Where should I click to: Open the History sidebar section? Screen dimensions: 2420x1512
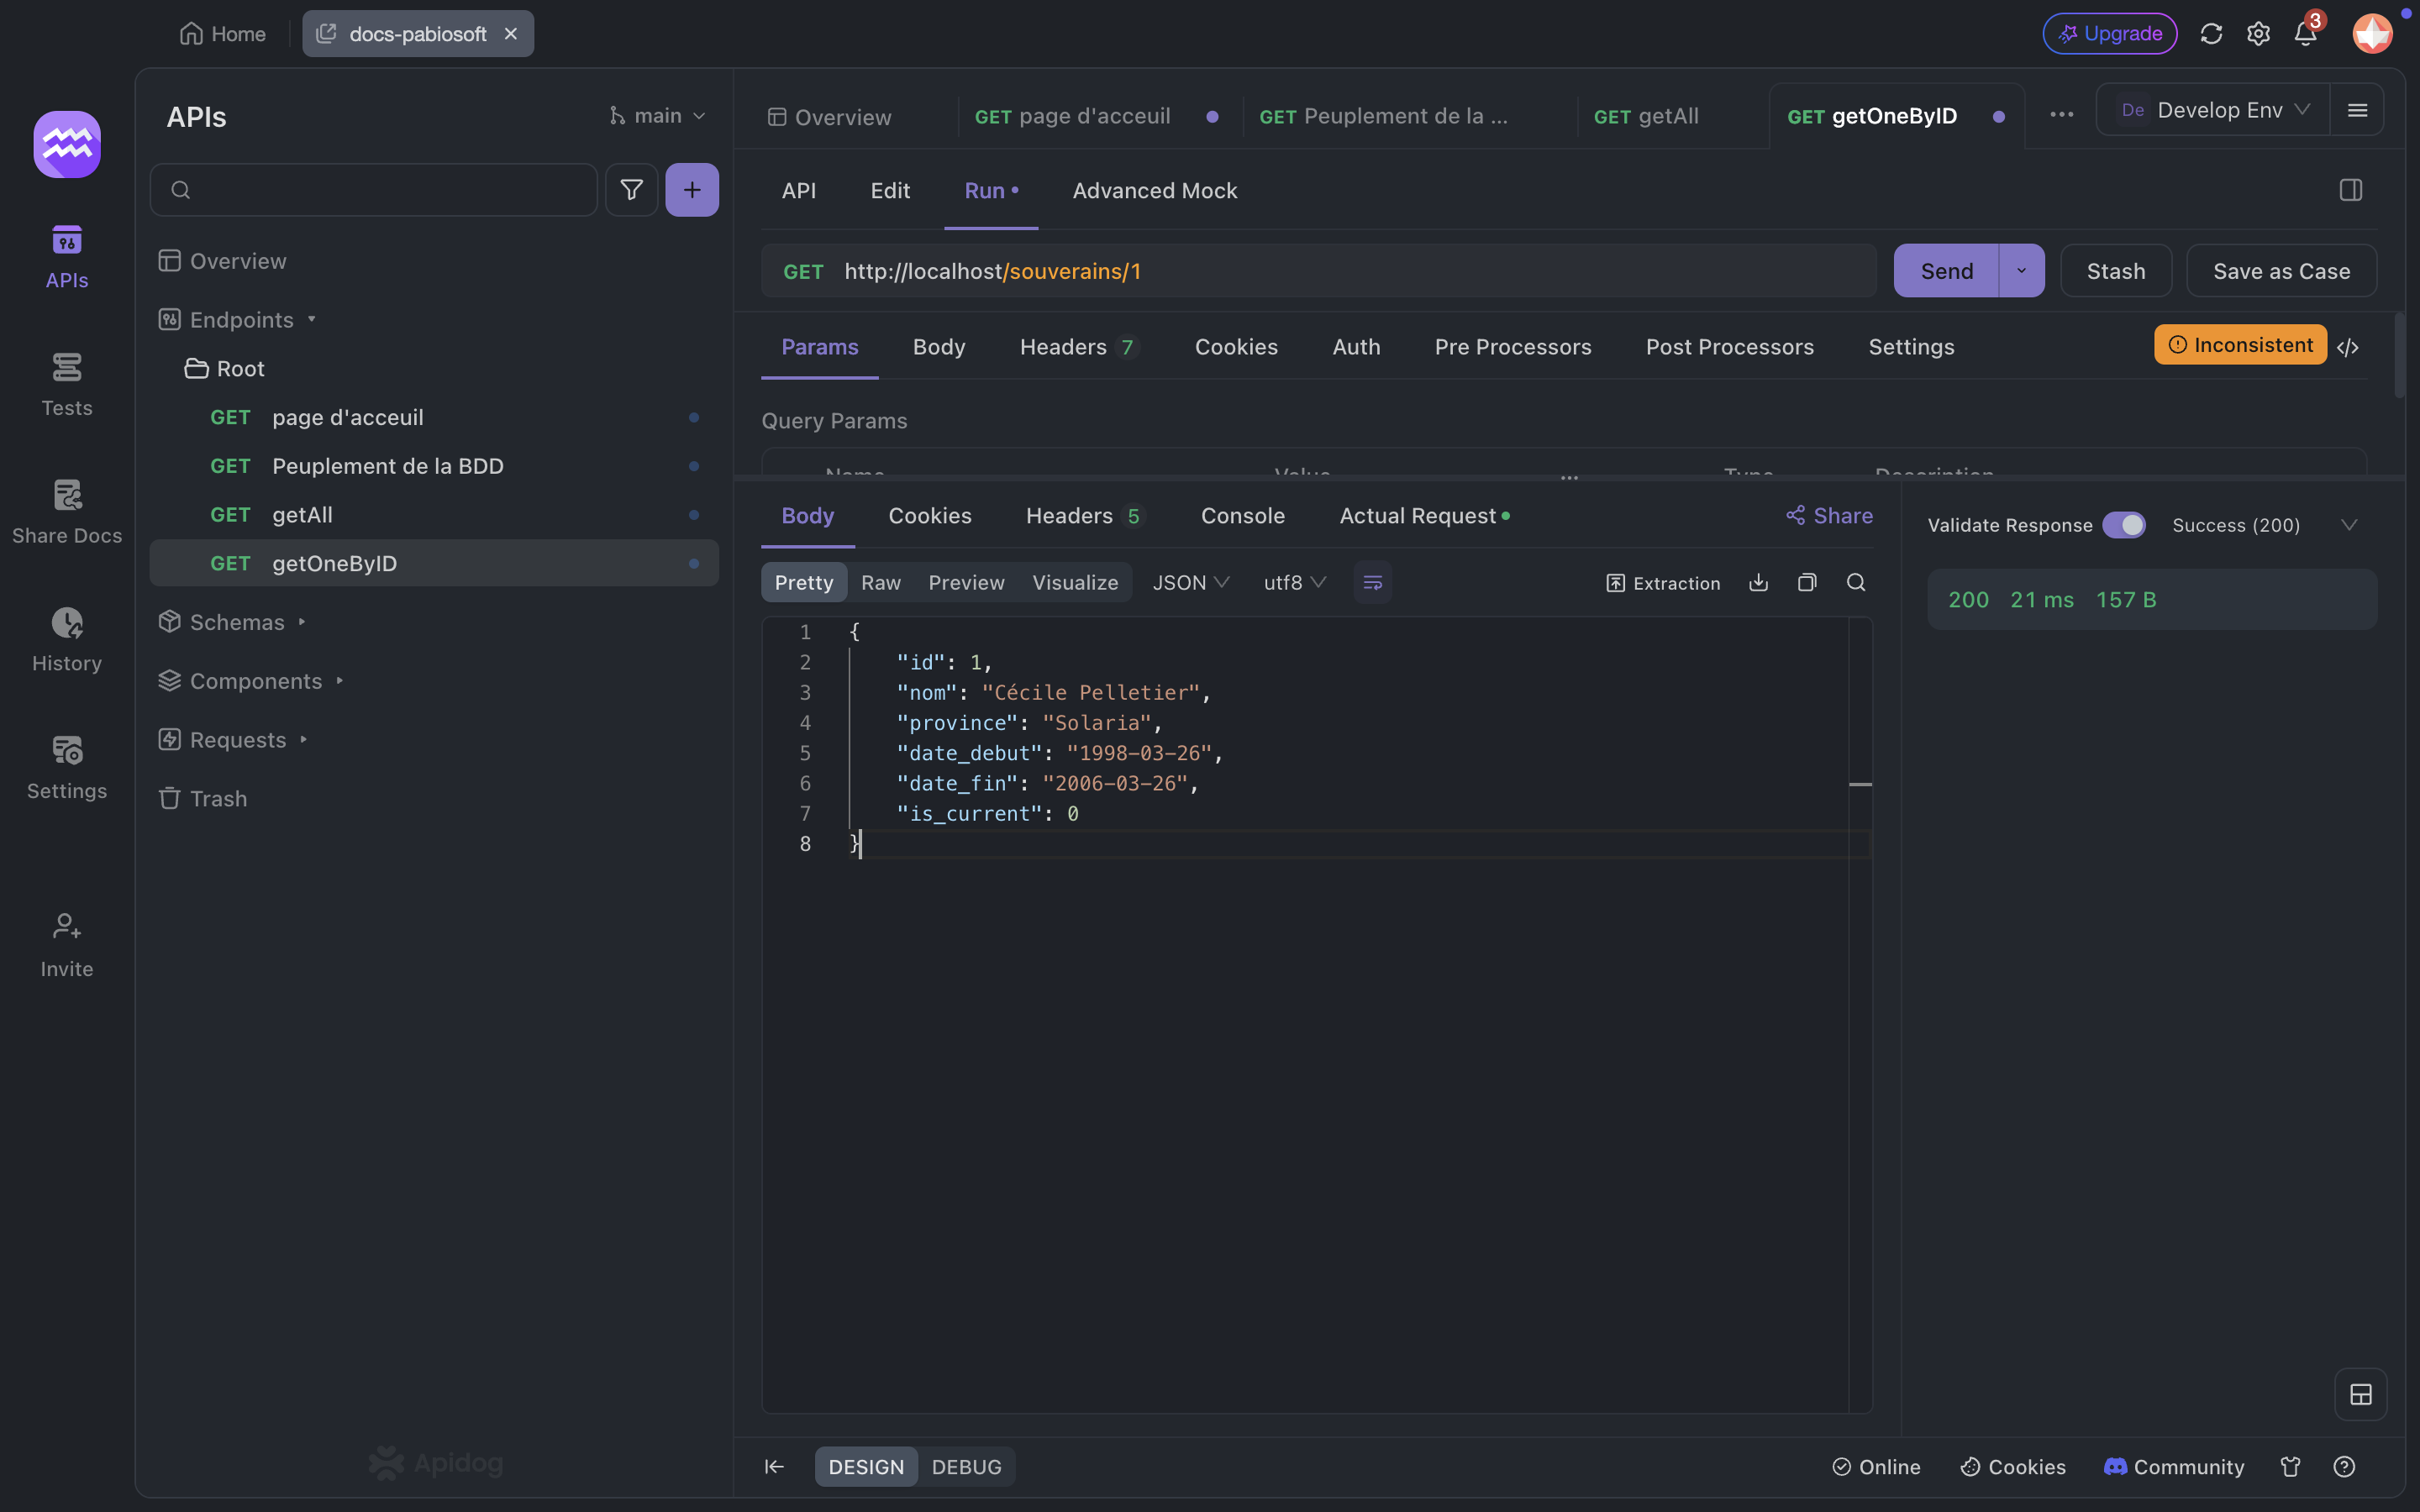coord(67,640)
